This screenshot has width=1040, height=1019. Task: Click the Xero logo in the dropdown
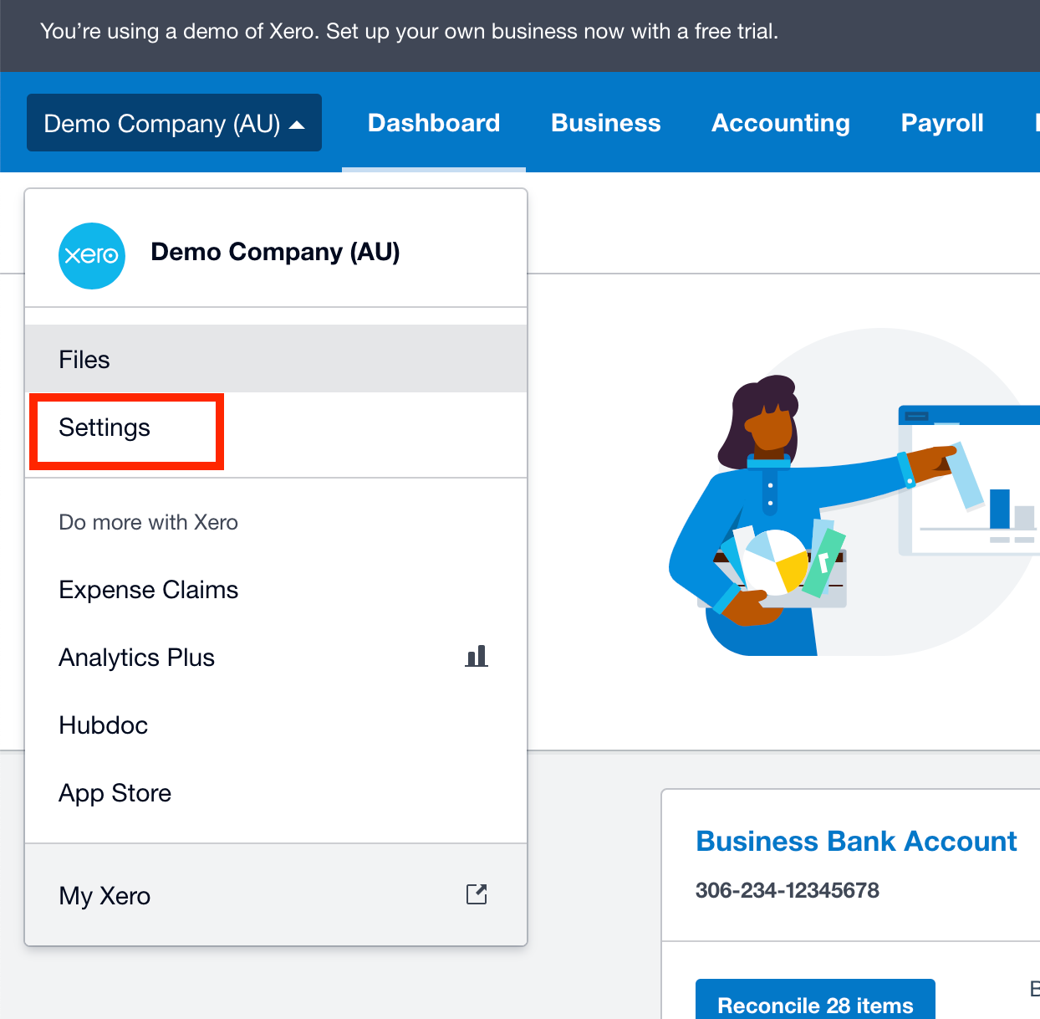(x=92, y=256)
